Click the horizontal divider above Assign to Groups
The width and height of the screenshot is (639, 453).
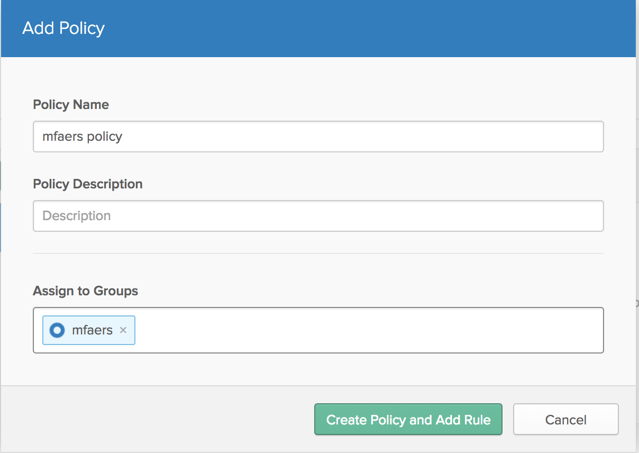coord(317,253)
